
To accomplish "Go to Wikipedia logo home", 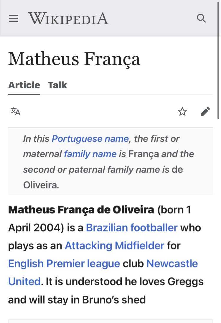I will tap(68, 18).
